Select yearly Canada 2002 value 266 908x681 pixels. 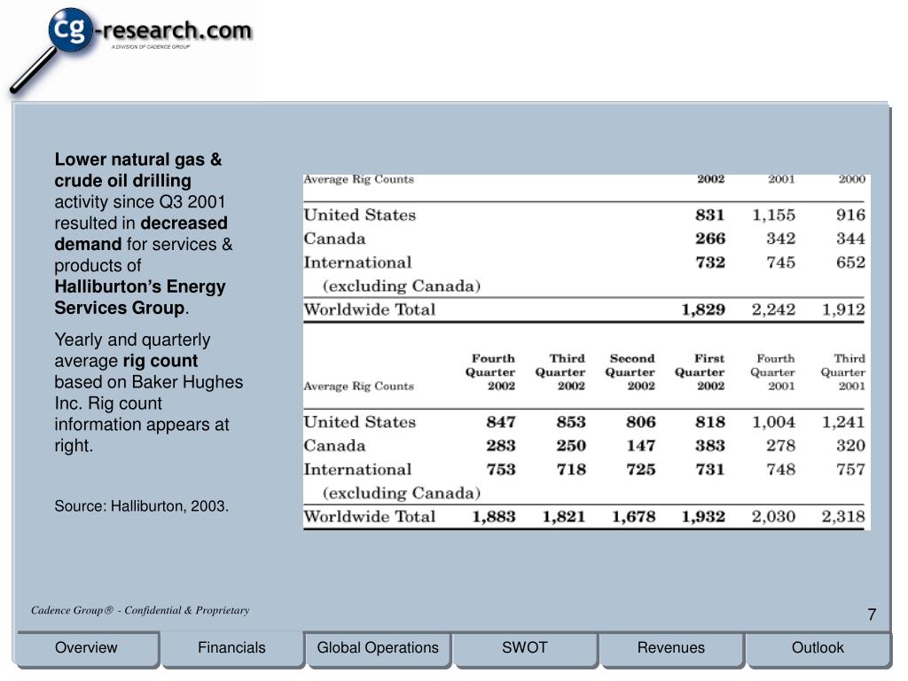(x=710, y=239)
